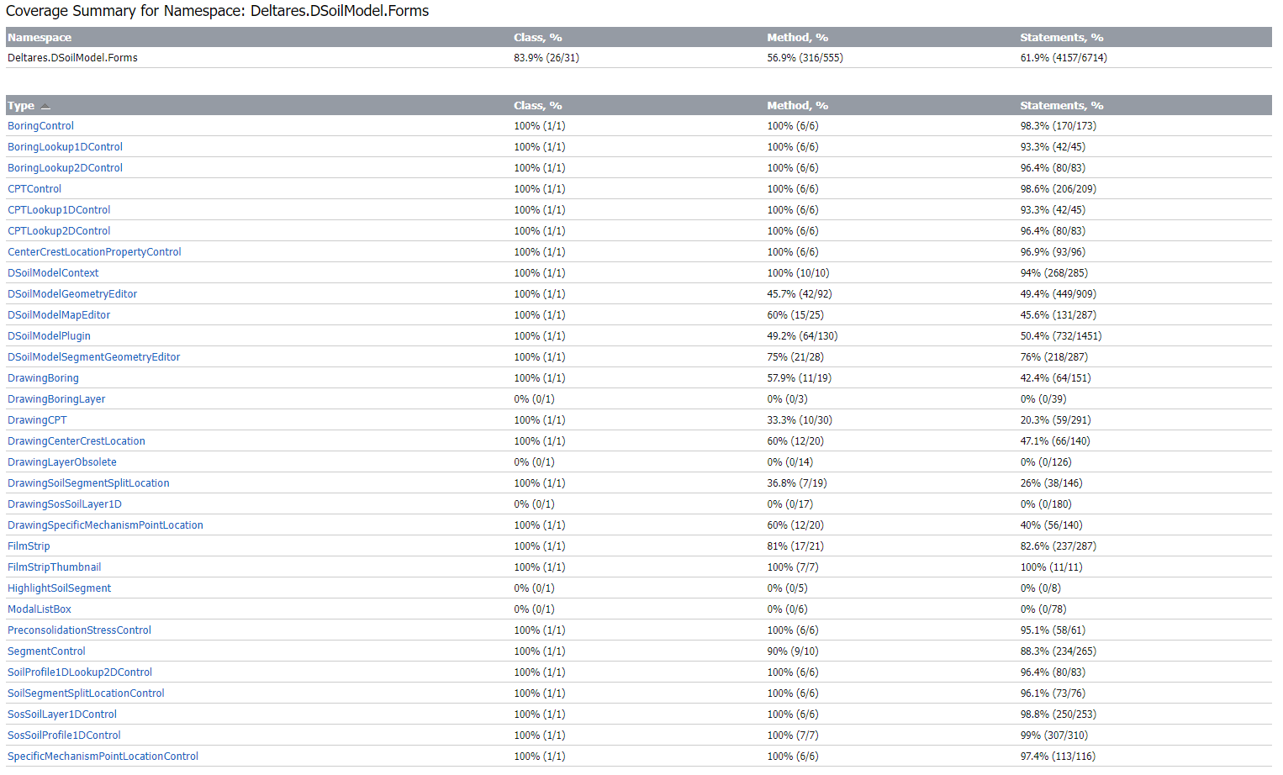Open the DrawingCPT link

click(x=37, y=420)
